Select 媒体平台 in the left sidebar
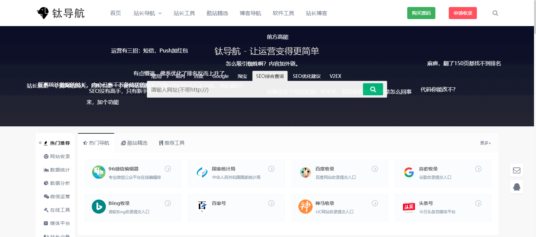Viewport: 536px width, 237px height. [57, 223]
